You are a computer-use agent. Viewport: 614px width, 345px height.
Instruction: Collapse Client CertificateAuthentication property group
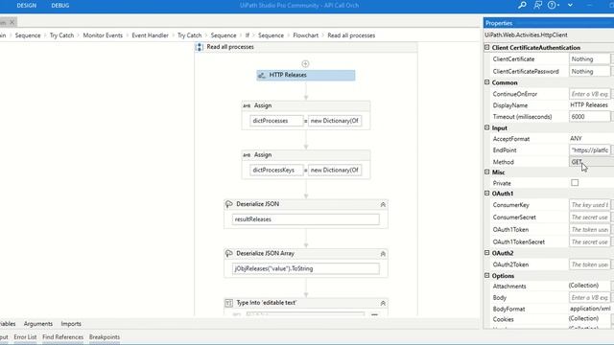tap(486, 47)
